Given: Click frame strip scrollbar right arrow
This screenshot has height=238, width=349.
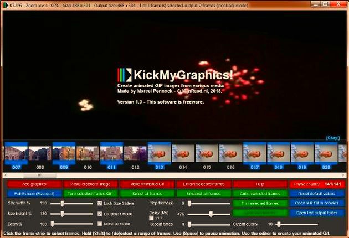Looking at the screenshot, I should [x=343, y=175].
